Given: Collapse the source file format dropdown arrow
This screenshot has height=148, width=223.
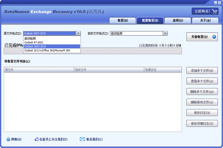Looking at the screenshot, I should pyautogui.click(x=78, y=33).
